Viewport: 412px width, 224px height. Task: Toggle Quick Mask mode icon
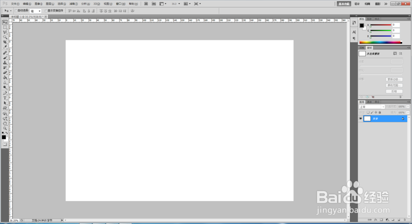(x=5, y=145)
